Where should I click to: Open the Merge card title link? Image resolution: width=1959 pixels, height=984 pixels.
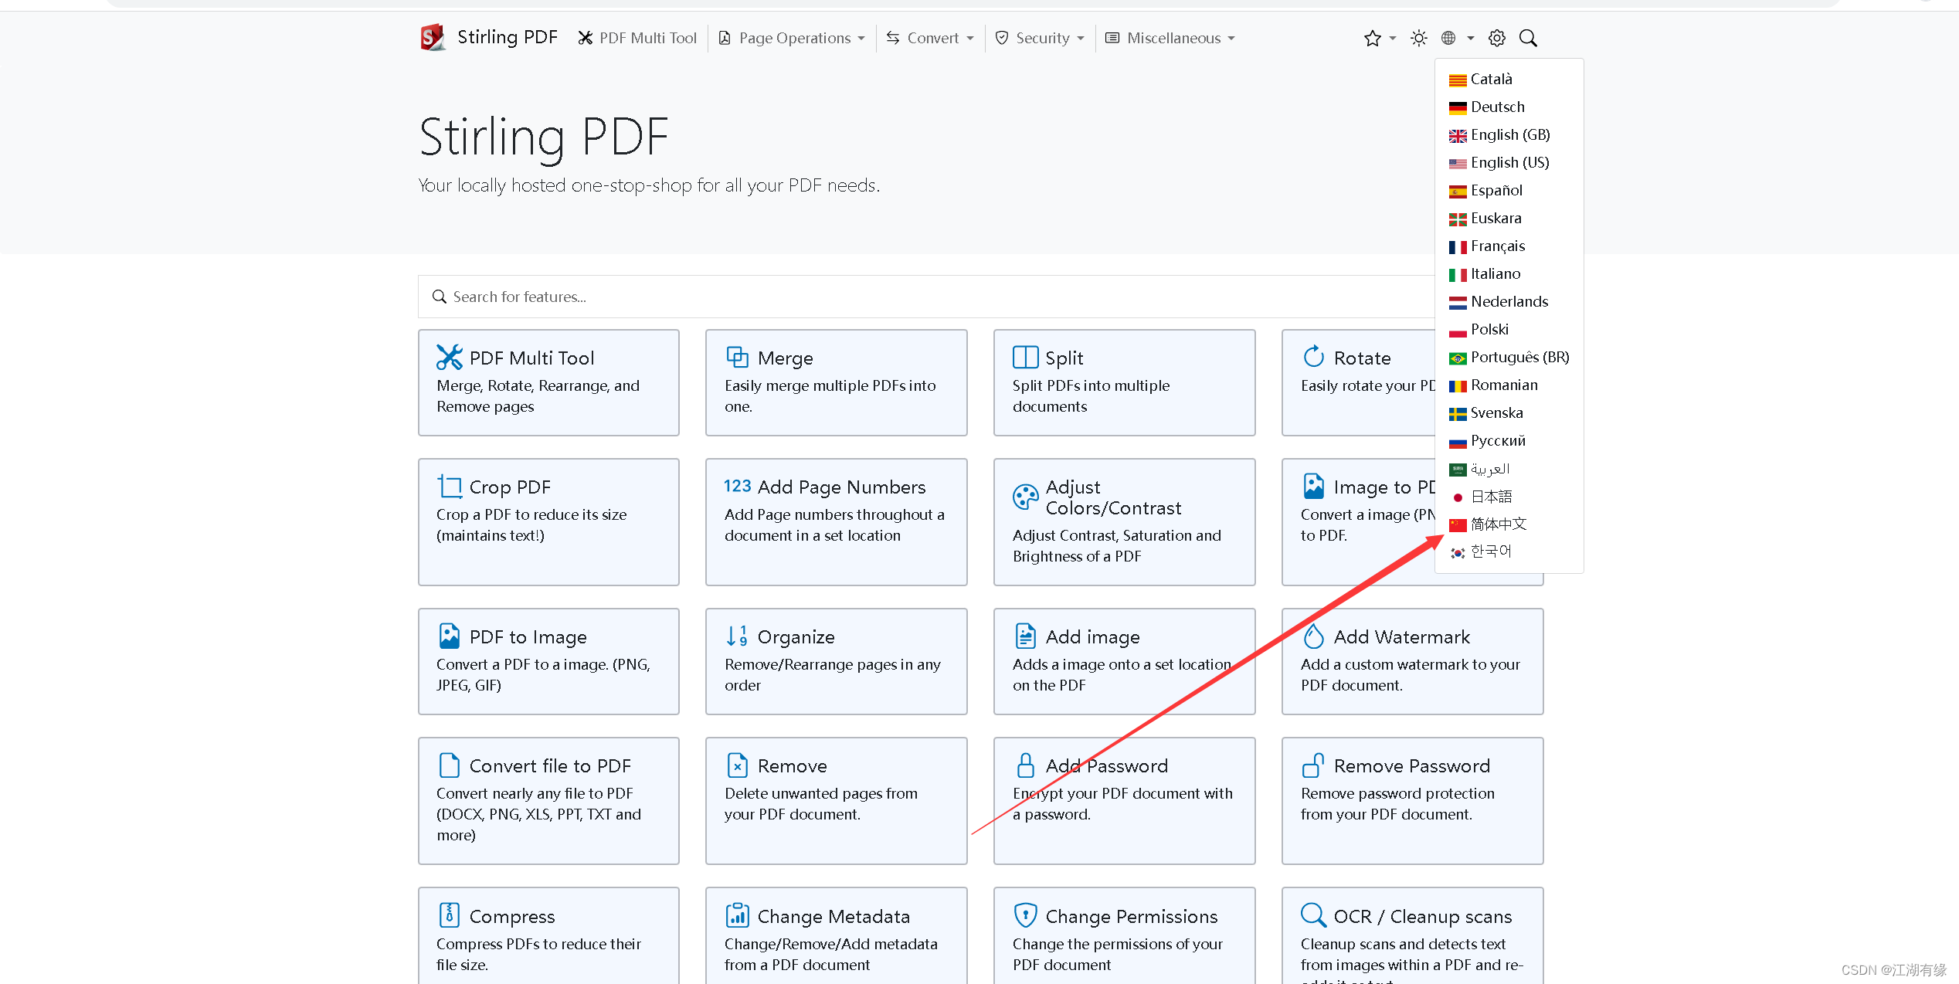(x=786, y=358)
